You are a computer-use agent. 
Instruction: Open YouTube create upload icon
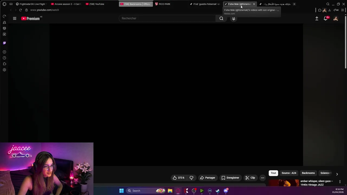point(317,18)
